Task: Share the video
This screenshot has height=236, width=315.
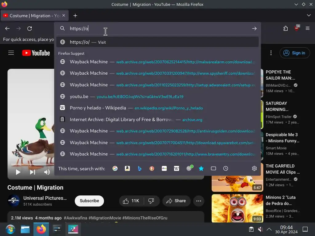Action: (176, 201)
